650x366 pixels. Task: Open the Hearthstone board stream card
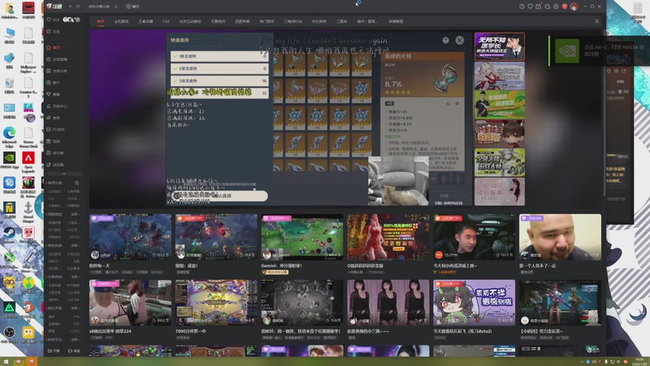pyautogui.click(x=216, y=303)
